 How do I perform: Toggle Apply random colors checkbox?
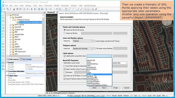[65, 69]
